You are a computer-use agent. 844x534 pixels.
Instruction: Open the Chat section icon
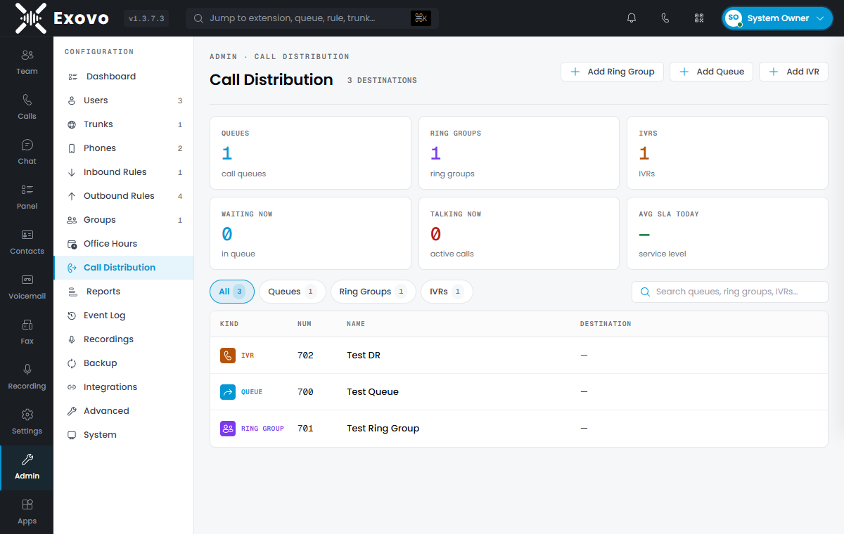coord(27,145)
